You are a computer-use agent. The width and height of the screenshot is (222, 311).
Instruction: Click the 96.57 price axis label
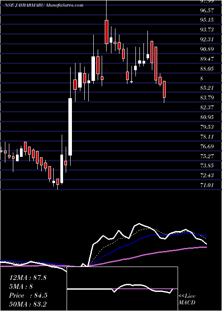(207, 11)
